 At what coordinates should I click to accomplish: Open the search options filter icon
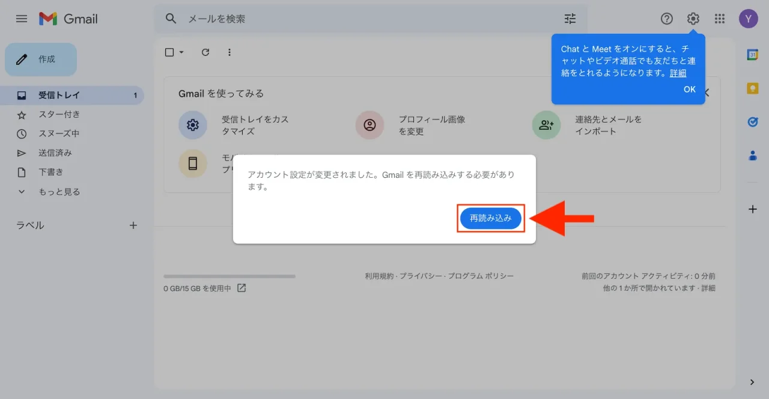[570, 19]
